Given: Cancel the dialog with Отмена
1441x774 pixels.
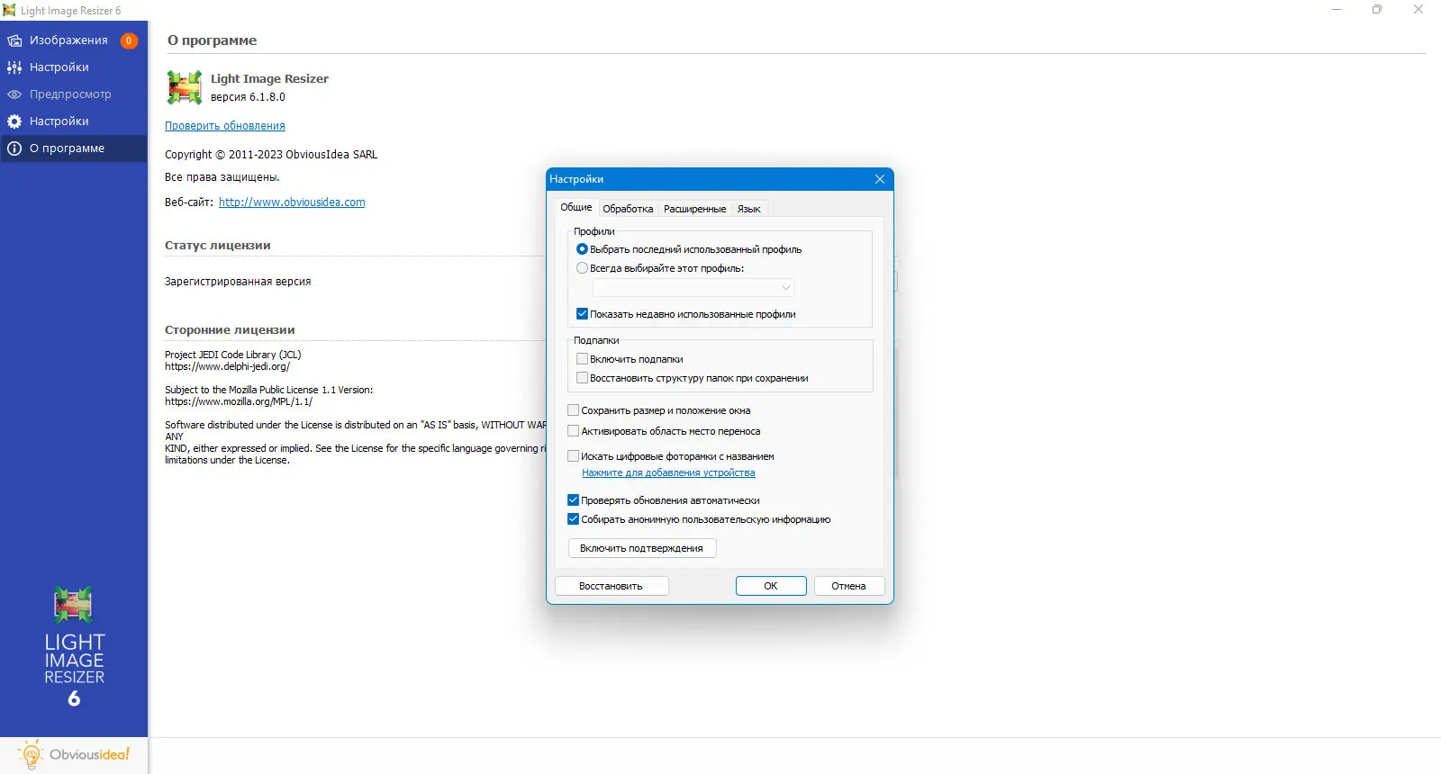Looking at the screenshot, I should click(849, 586).
